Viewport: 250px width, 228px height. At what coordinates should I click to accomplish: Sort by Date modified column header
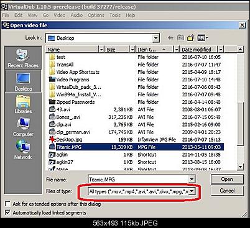tap(199, 50)
